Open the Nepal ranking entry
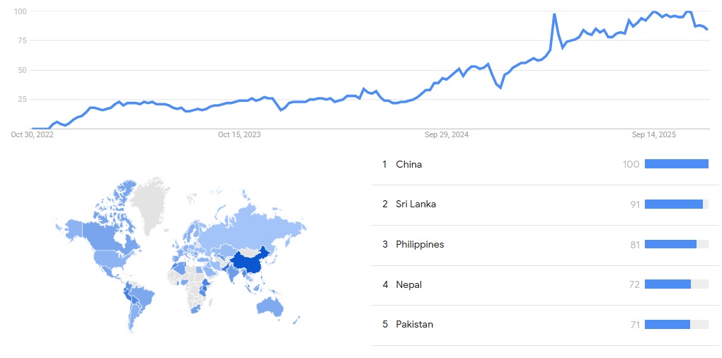The height and width of the screenshot is (358, 722). pyautogui.click(x=408, y=284)
